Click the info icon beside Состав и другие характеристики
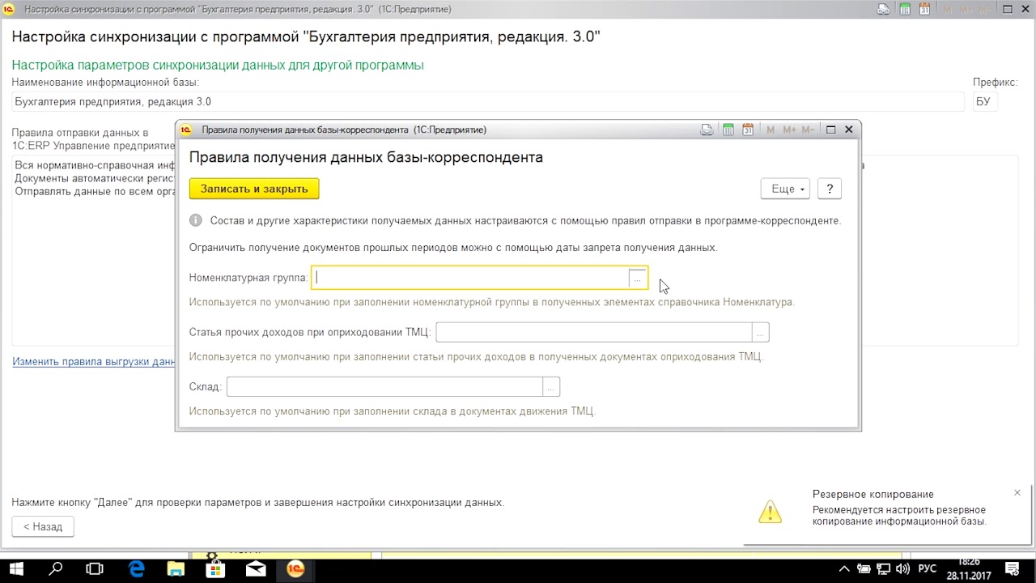 point(195,220)
